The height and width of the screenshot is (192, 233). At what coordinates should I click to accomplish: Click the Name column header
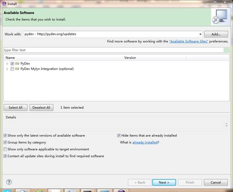(x=64, y=58)
